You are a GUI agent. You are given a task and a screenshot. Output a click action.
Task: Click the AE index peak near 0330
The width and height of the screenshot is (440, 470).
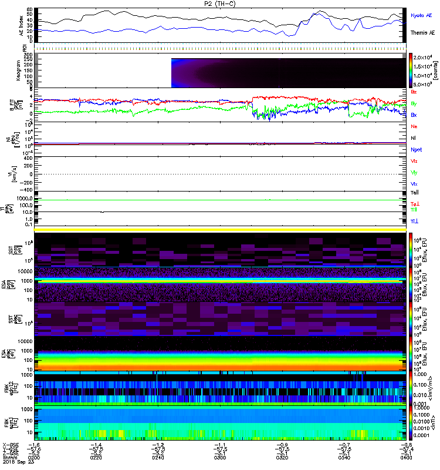[x=320, y=11]
